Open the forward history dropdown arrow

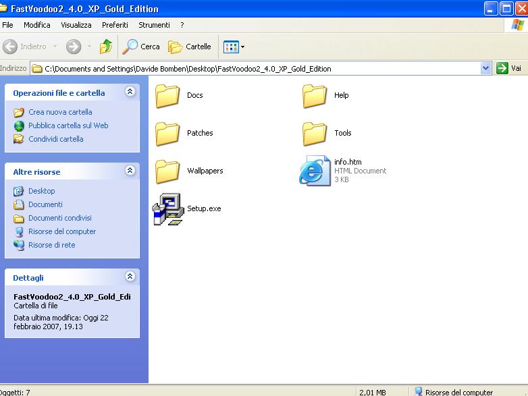(89, 47)
